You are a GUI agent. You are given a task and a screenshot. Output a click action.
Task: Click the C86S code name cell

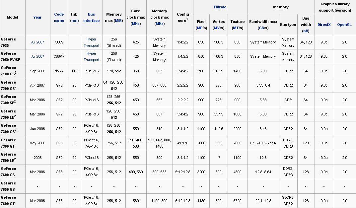pyautogui.click(x=59, y=42)
